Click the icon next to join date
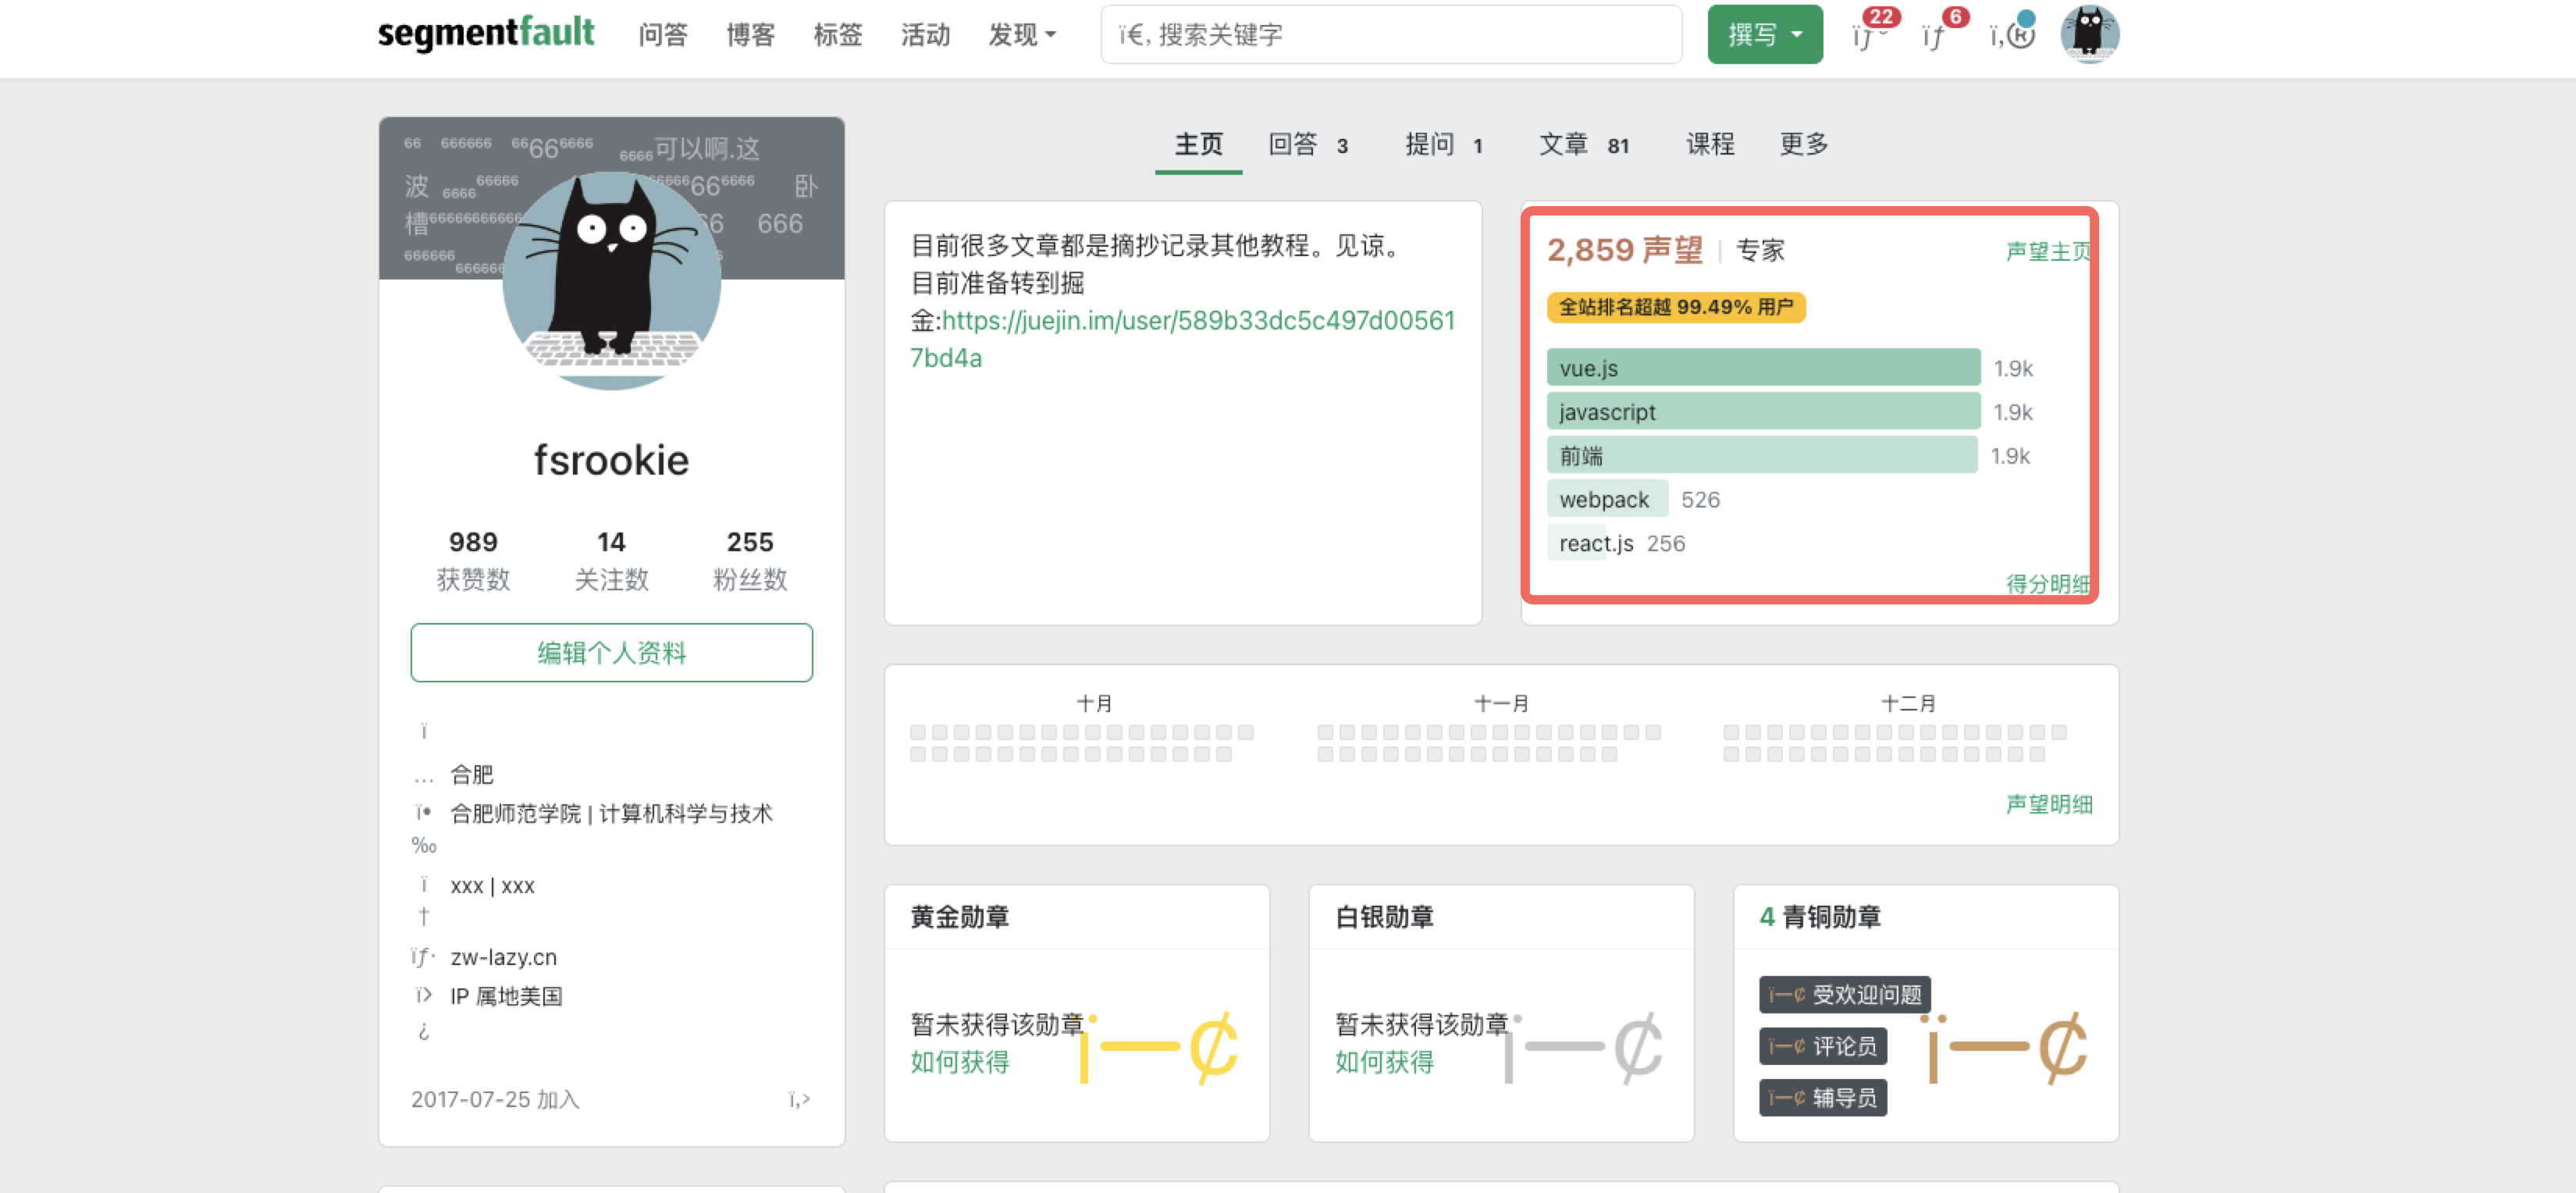The width and height of the screenshot is (2576, 1193). [799, 1100]
